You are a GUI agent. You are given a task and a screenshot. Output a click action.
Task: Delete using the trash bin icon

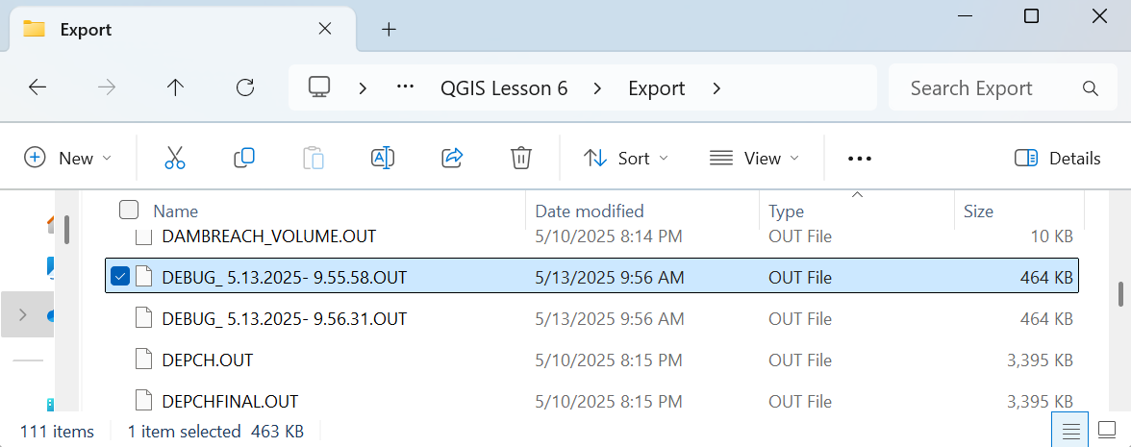pos(521,158)
